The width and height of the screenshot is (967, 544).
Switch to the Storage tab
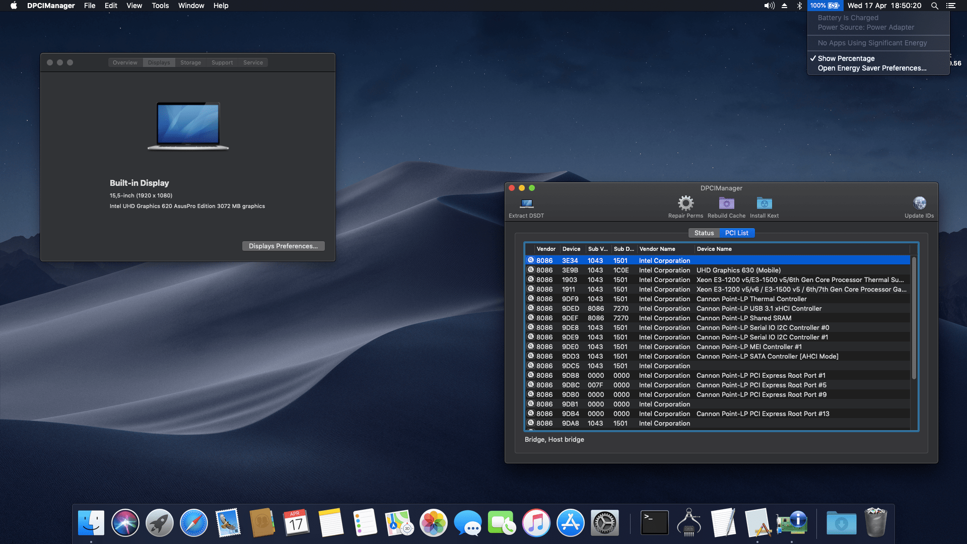coord(190,62)
